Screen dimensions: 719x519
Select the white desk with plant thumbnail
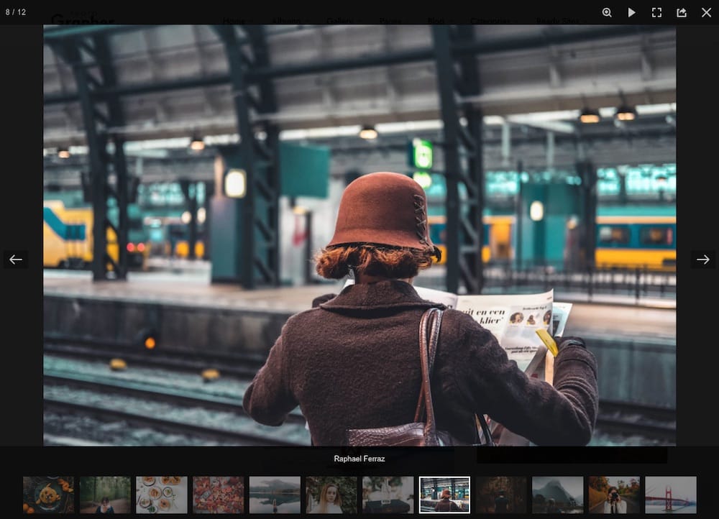[x=388, y=495]
